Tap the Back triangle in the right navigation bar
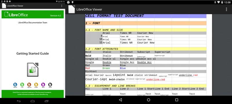232x104 pixels. tap(120, 100)
